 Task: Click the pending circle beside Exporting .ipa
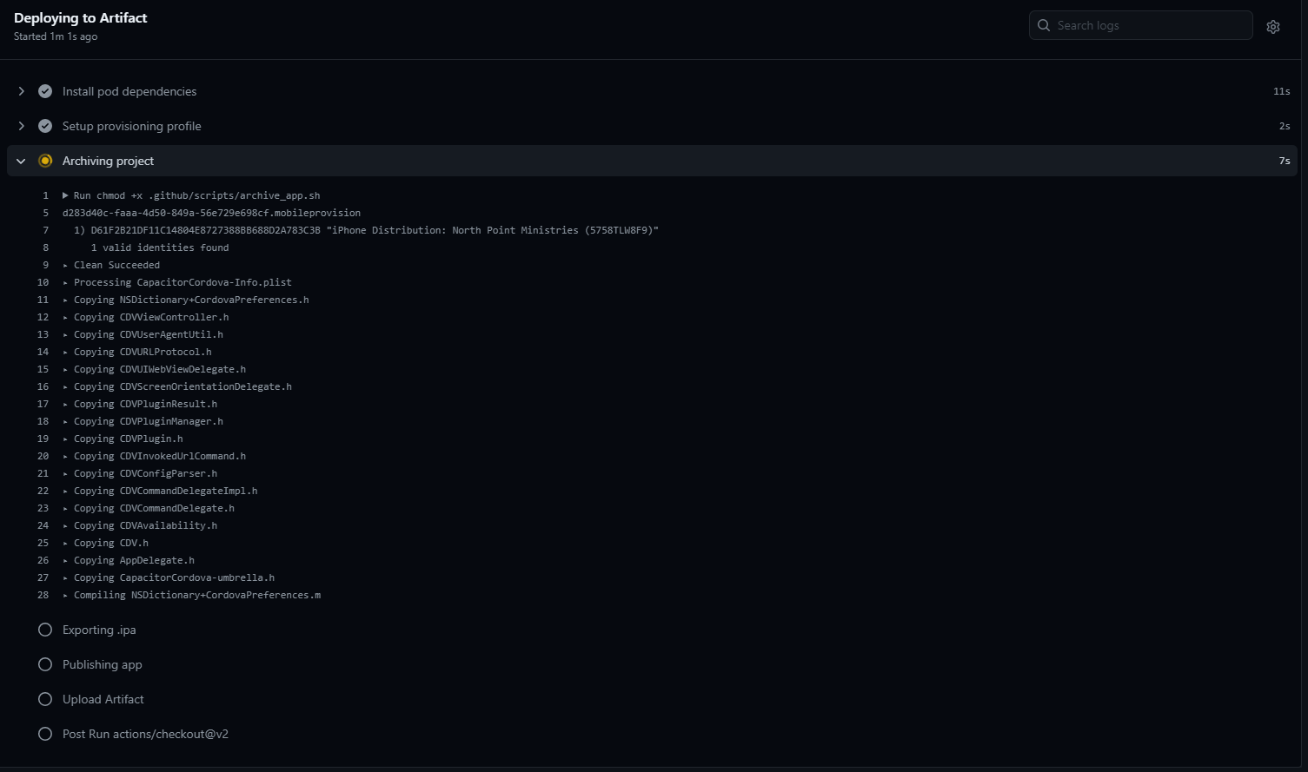tap(45, 630)
